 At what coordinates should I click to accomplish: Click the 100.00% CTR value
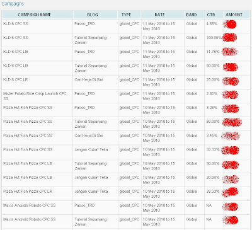pyautogui.click(x=214, y=38)
